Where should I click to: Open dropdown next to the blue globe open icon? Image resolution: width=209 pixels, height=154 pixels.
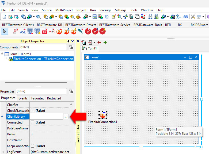34,17
